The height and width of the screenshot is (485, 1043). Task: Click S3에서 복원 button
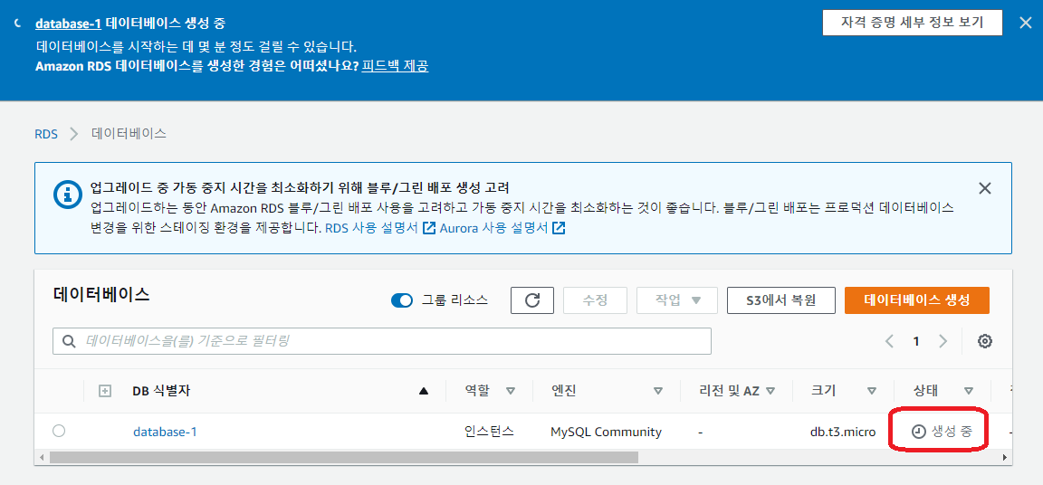tap(781, 300)
